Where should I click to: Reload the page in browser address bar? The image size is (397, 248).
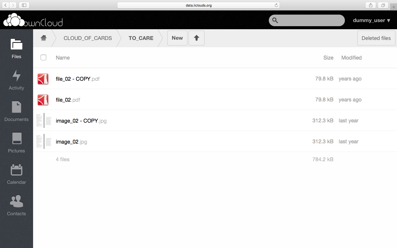pyautogui.click(x=276, y=5)
